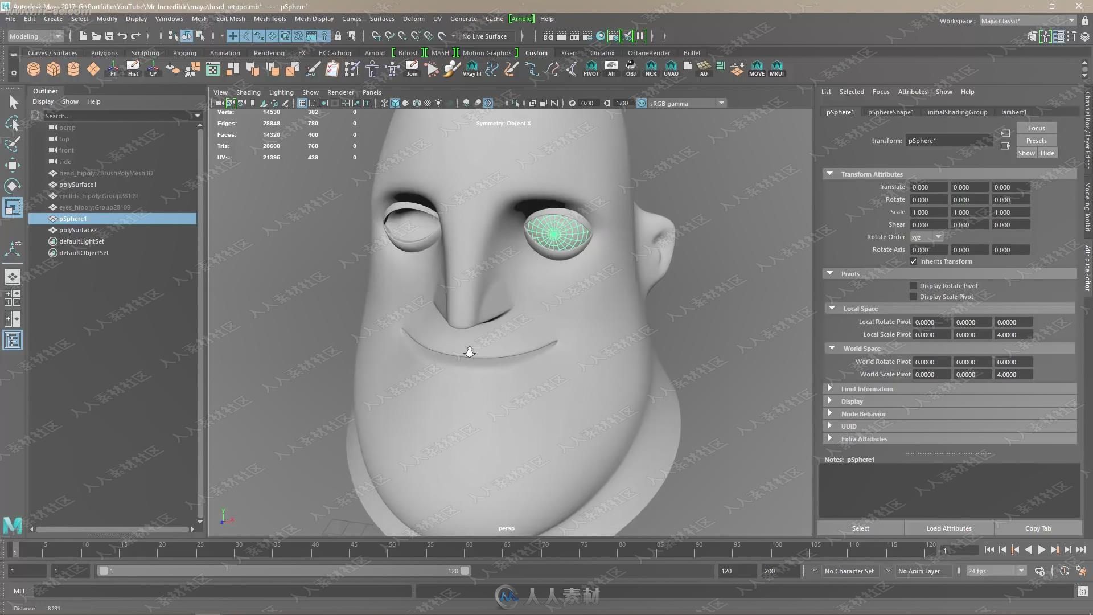Toggle the Inherits Transform checkbox
The width and height of the screenshot is (1093, 615).
914,261
